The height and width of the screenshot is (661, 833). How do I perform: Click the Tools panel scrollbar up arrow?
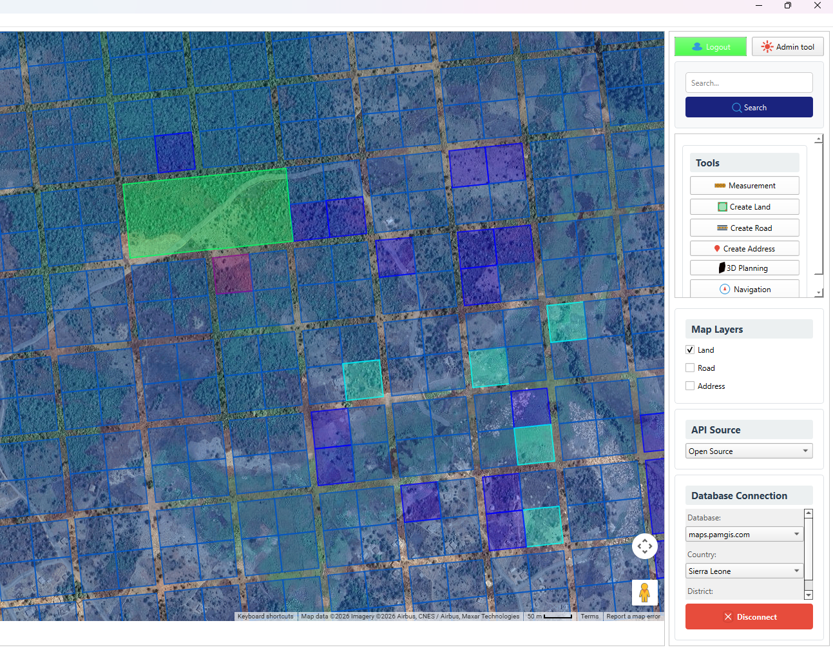point(819,139)
